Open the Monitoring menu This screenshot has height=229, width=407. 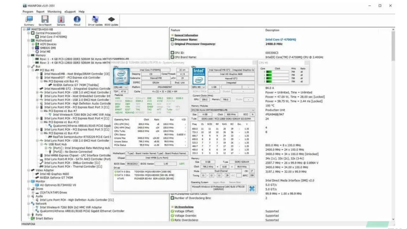pos(54,12)
